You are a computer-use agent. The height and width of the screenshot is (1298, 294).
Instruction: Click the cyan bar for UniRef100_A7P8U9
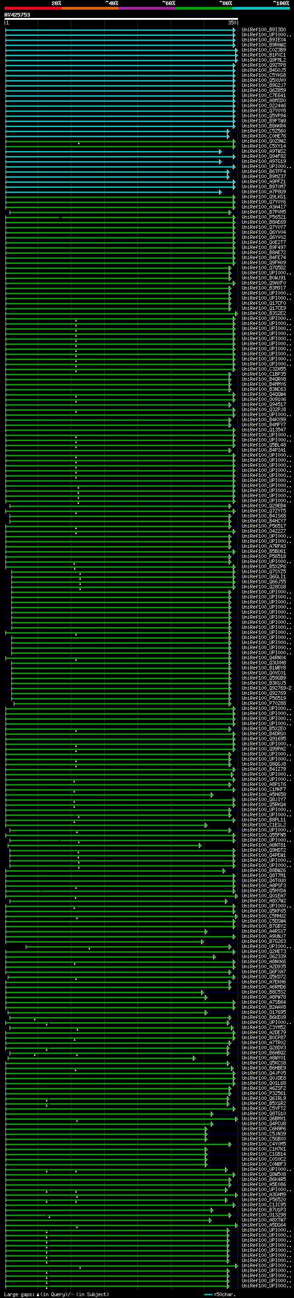coord(113,192)
